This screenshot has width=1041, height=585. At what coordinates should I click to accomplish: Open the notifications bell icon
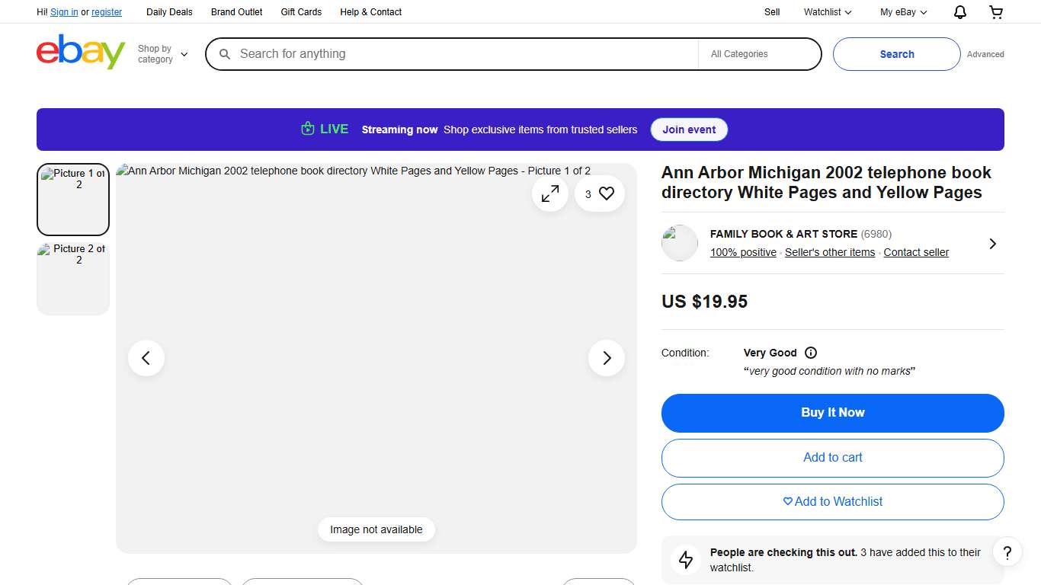[x=960, y=12]
